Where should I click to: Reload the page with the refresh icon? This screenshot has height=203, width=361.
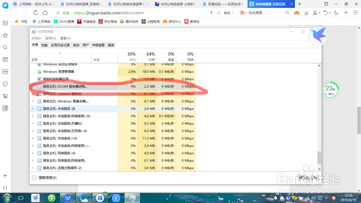coord(35,13)
